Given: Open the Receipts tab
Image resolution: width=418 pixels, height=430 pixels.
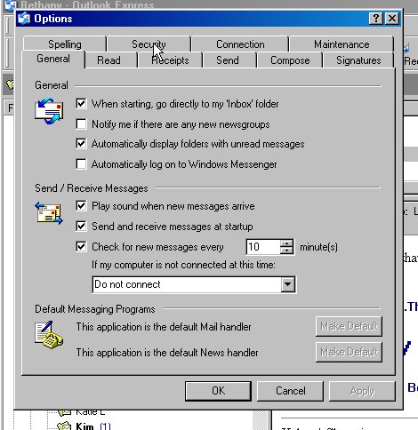Looking at the screenshot, I should [170, 60].
